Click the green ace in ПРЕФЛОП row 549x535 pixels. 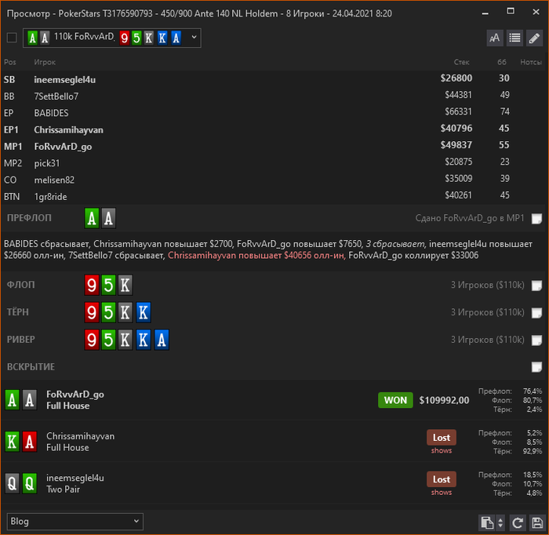coord(92,218)
